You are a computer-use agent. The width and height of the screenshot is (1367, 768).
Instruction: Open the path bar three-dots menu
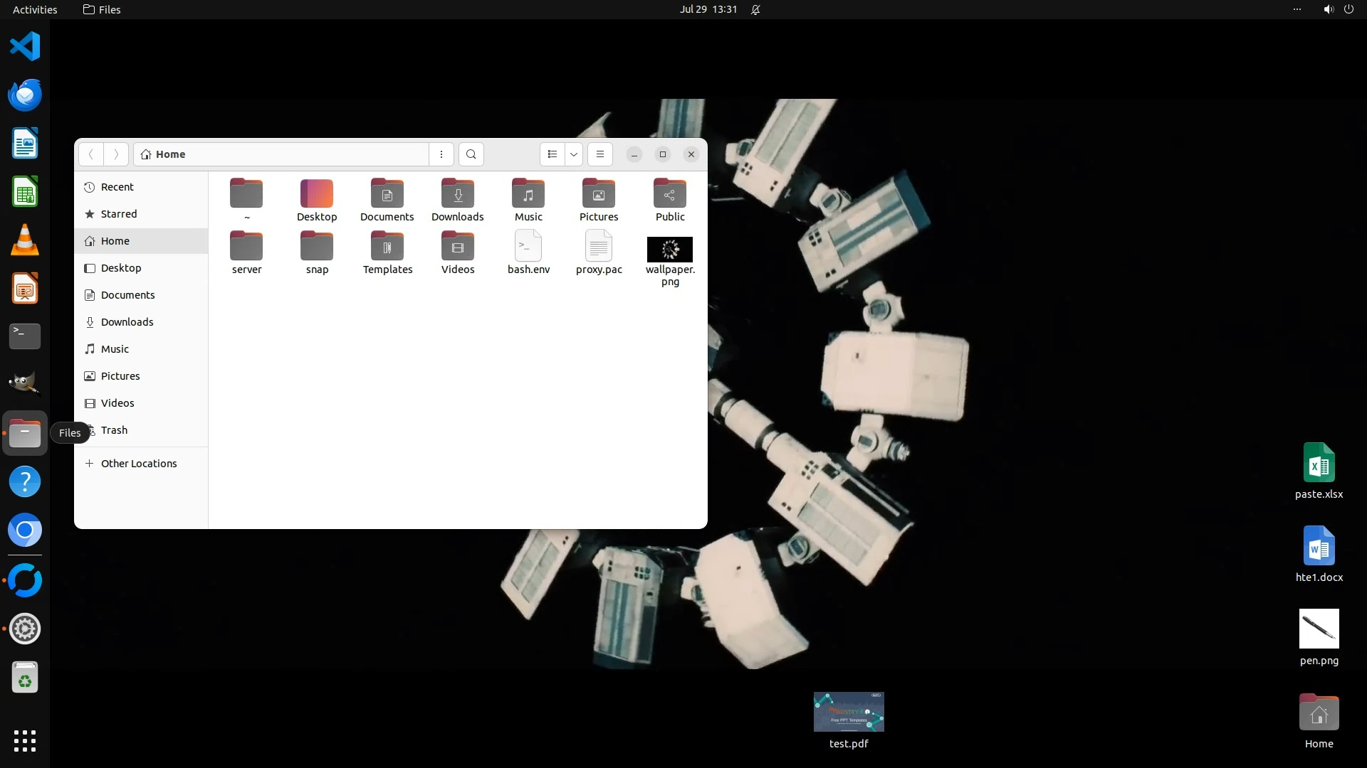[x=441, y=154]
